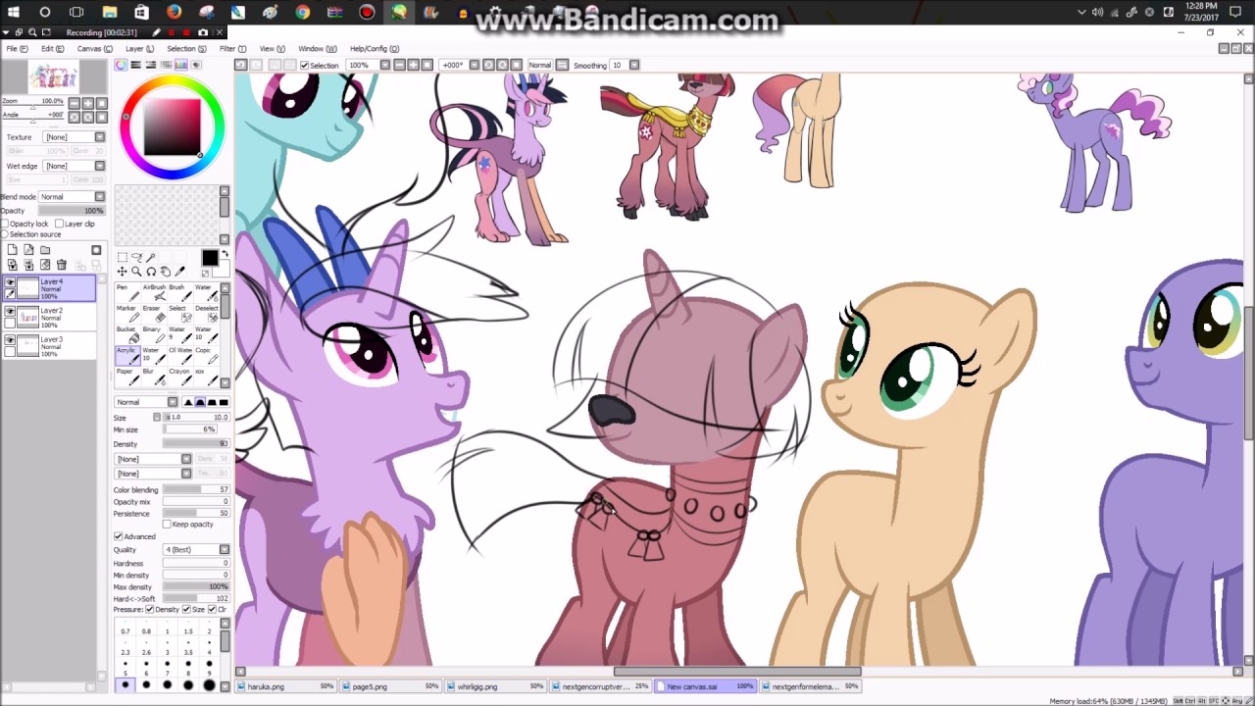Viewport: 1255px width, 706px height.
Task: Choose the lasso selection tool
Action: 136,257
